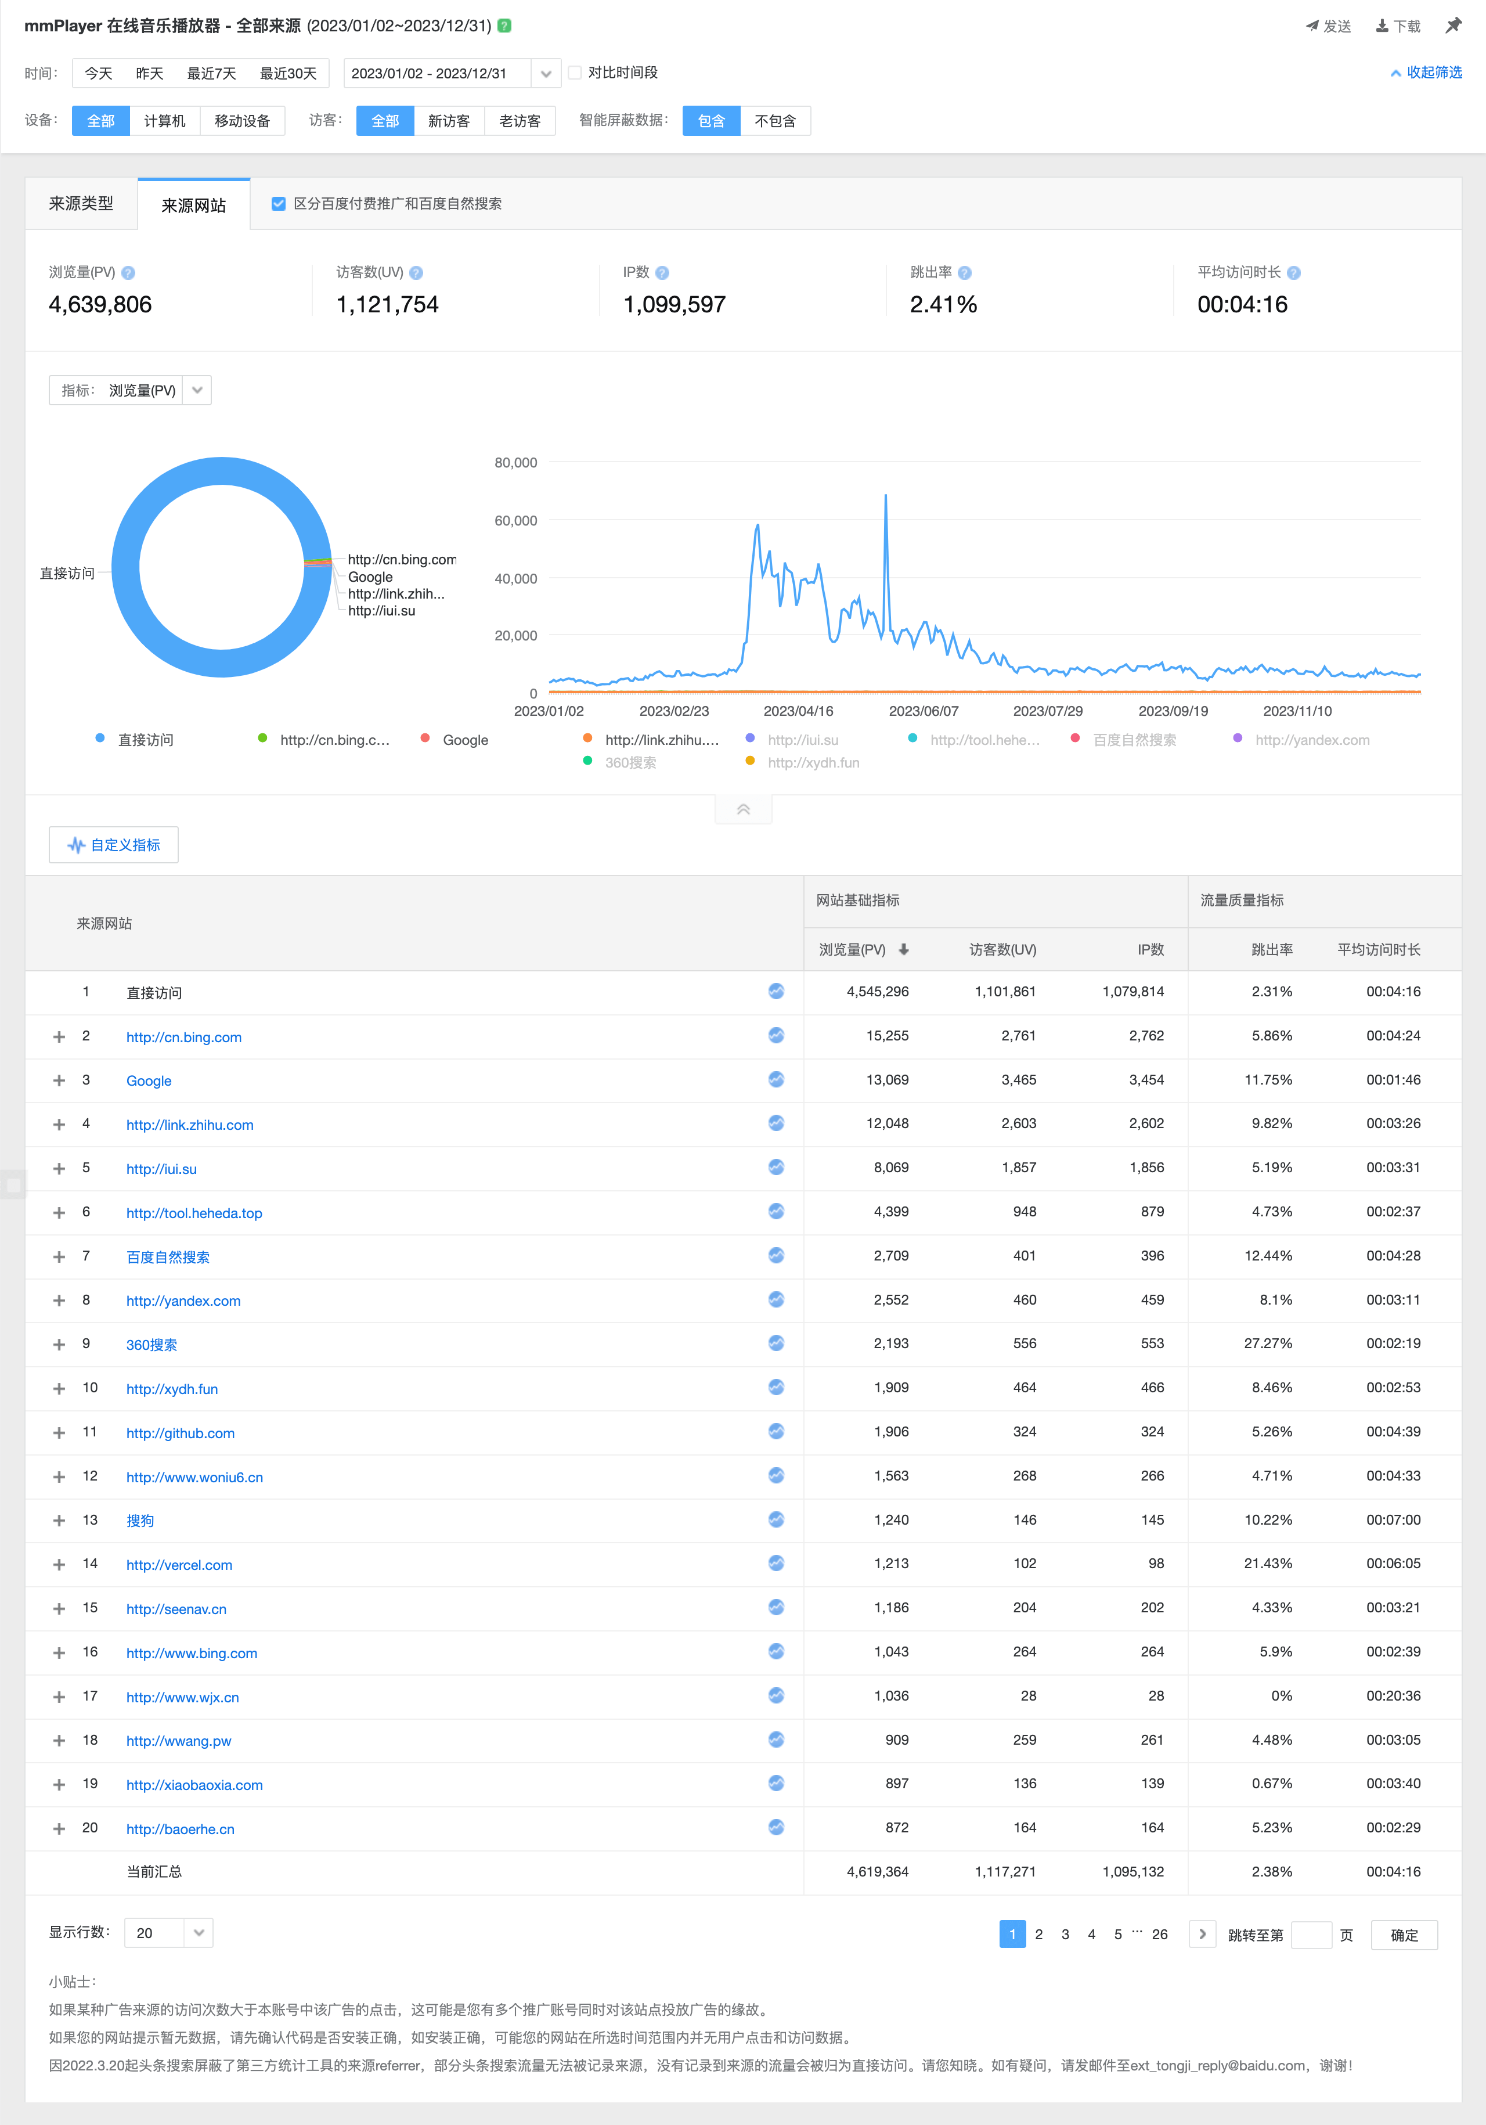Click trend icon for 直接访问 row
Viewport: 1486px width, 2125px height.
point(776,991)
